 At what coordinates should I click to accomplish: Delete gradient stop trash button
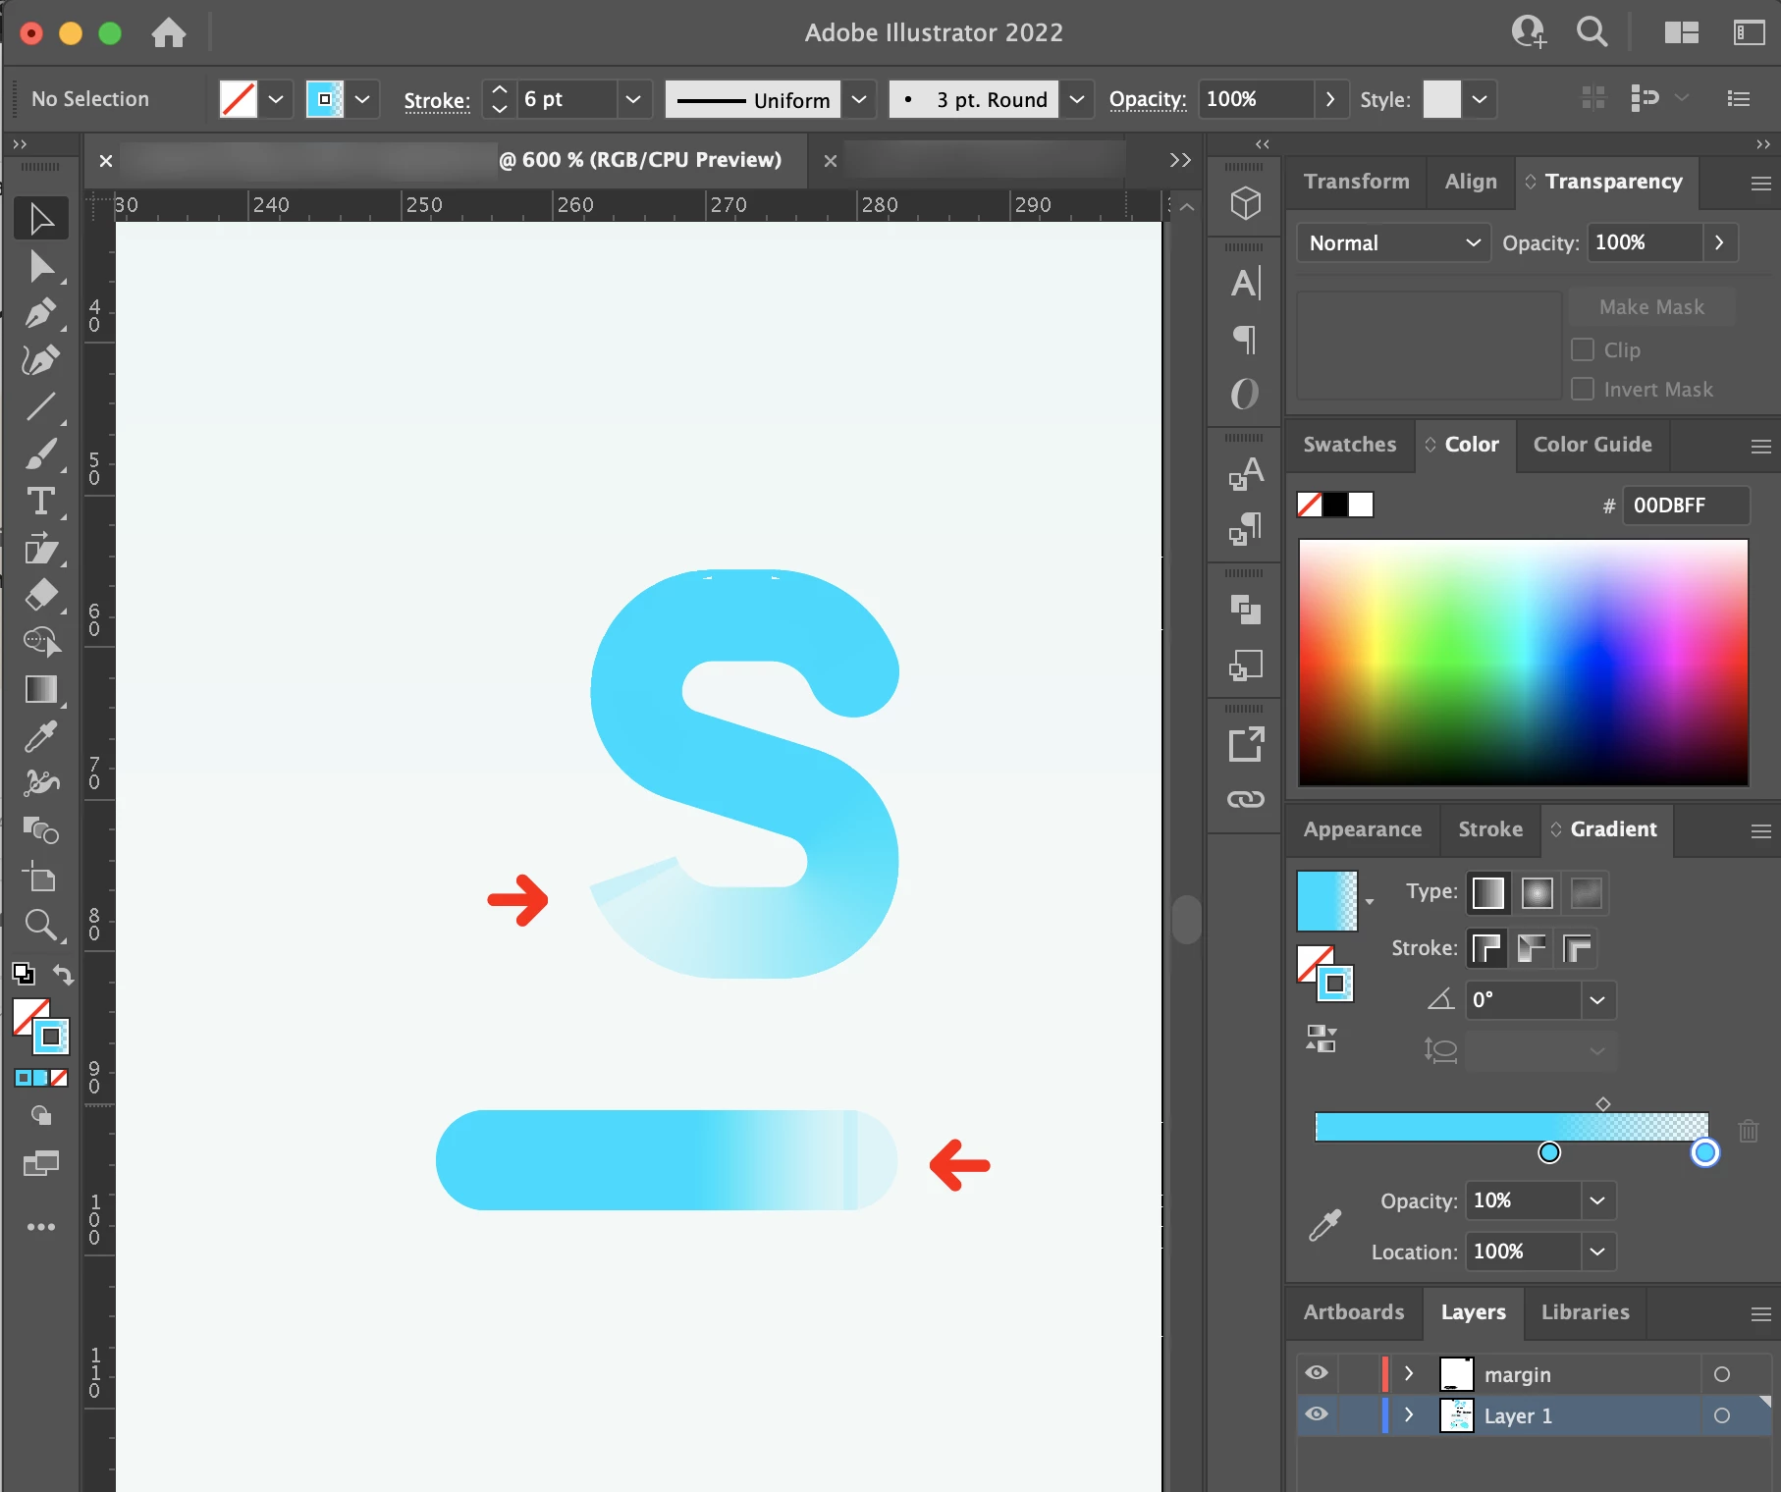[x=1748, y=1130]
